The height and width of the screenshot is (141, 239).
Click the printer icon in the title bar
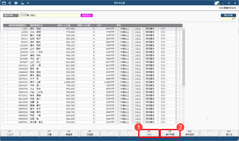click(16, 3)
